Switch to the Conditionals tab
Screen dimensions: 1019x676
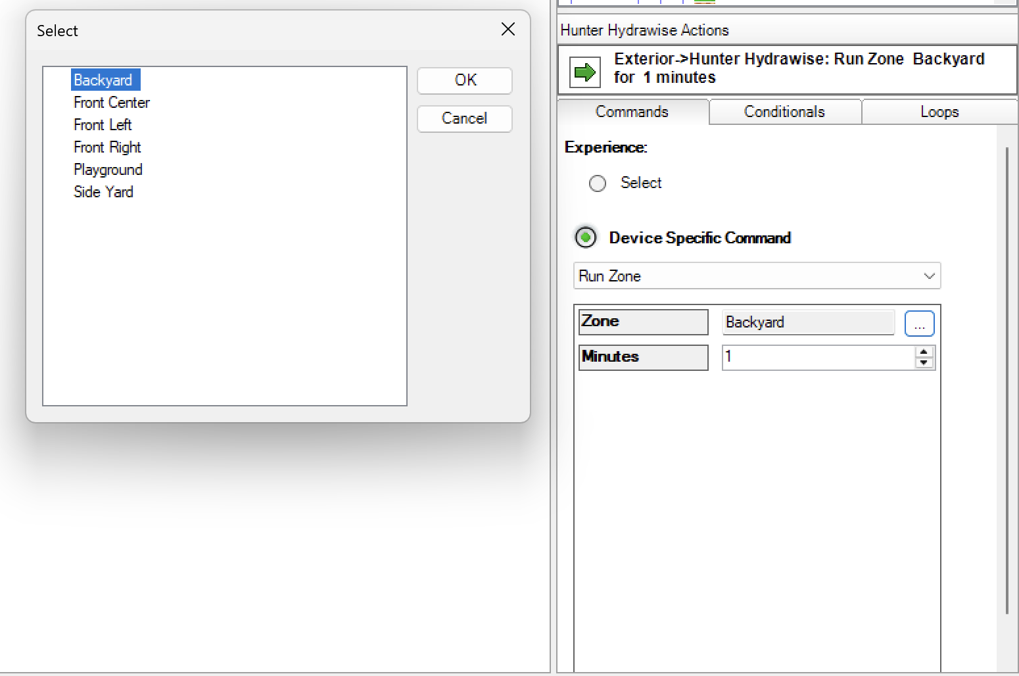[x=784, y=112]
